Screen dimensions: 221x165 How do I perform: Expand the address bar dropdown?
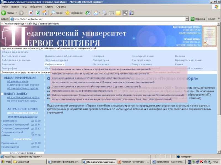[x=187, y=19]
